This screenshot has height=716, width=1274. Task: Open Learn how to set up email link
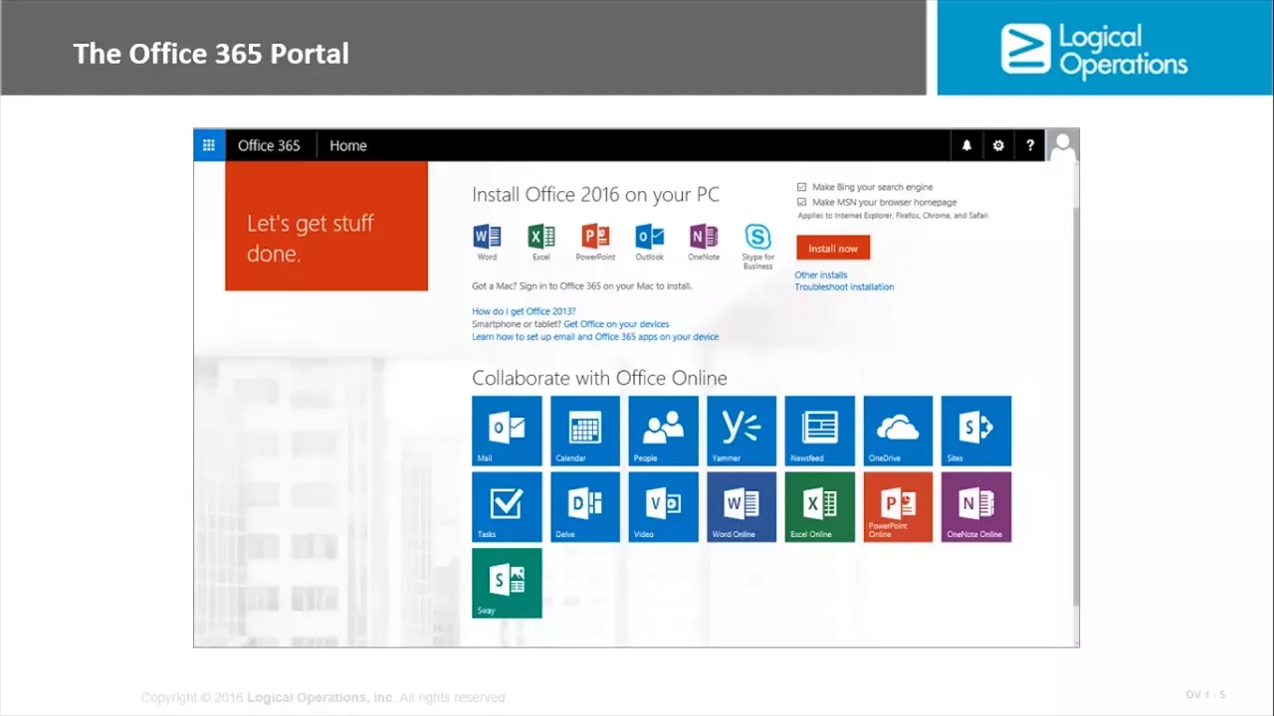click(595, 337)
